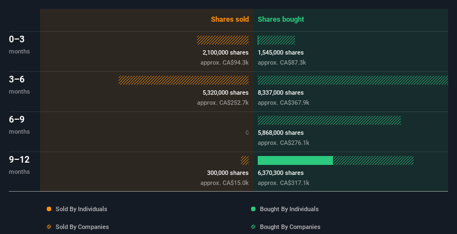The height and width of the screenshot is (234, 457).
Task: Click the 6–9 months bought hatched bar
Action: pyautogui.click(x=329, y=120)
